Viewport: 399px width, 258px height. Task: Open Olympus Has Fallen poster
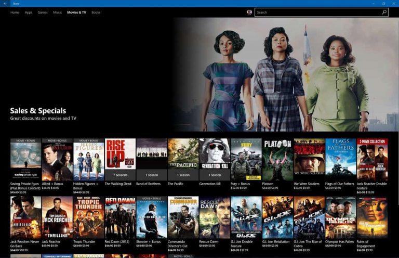tap(341, 217)
